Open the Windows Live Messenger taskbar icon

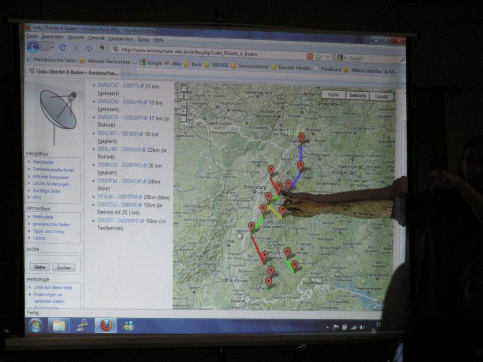pos(129,326)
